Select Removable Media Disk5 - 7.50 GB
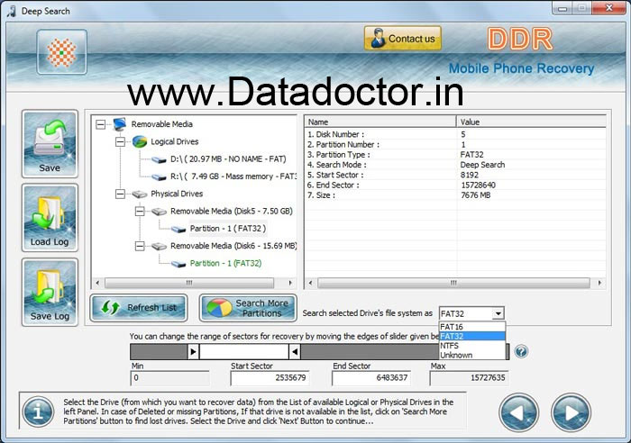Image resolution: width=631 pixels, height=443 pixels. pyautogui.click(x=232, y=211)
